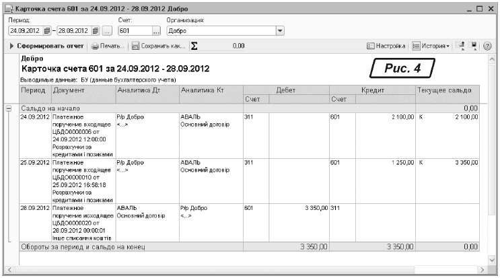This screenshot has height=278, width=500.
Task: Click Сохранить как to save the report
Action: pyautogui.click(x=158, y=46)
